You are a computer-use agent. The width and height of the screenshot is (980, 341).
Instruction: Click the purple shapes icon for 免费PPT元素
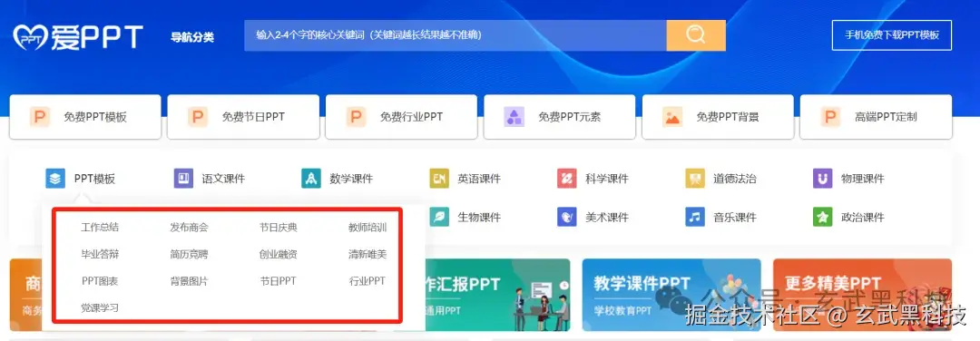514,117
